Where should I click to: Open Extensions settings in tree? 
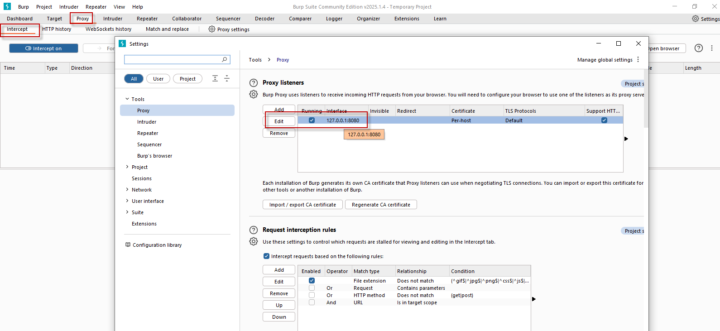pos(144,224)
